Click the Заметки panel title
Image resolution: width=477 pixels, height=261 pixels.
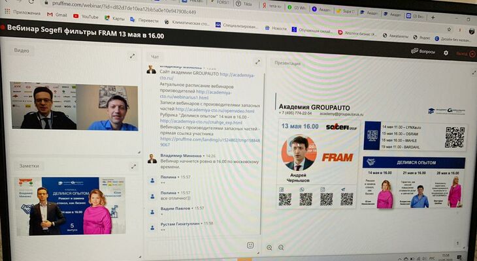(x=29, y=166)
